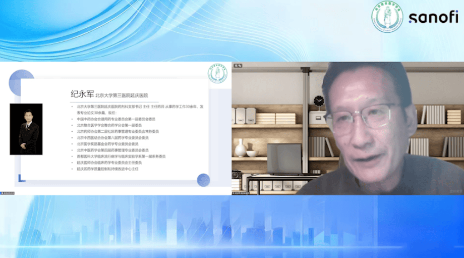Click the blue L-shaped mark on the slide
464x258 pixels.
[x=20, y=178]
